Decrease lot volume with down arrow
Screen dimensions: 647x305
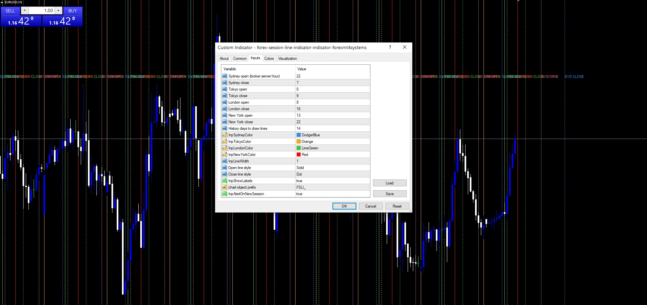pos(25,10)
